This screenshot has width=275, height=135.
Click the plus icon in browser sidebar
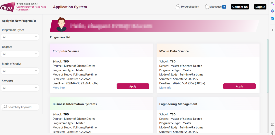272,30
